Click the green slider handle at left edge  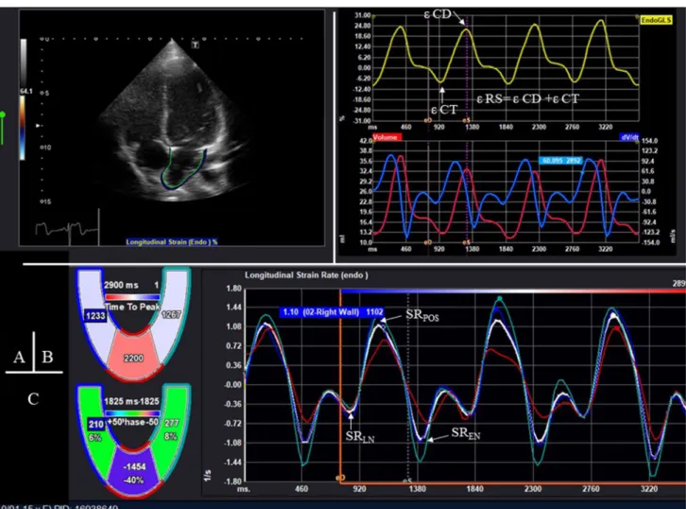point(3,115)
